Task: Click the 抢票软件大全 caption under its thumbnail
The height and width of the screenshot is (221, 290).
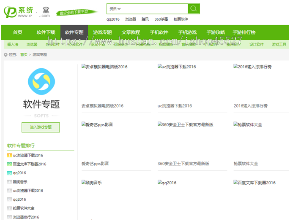Action: [x=246, y=164]
